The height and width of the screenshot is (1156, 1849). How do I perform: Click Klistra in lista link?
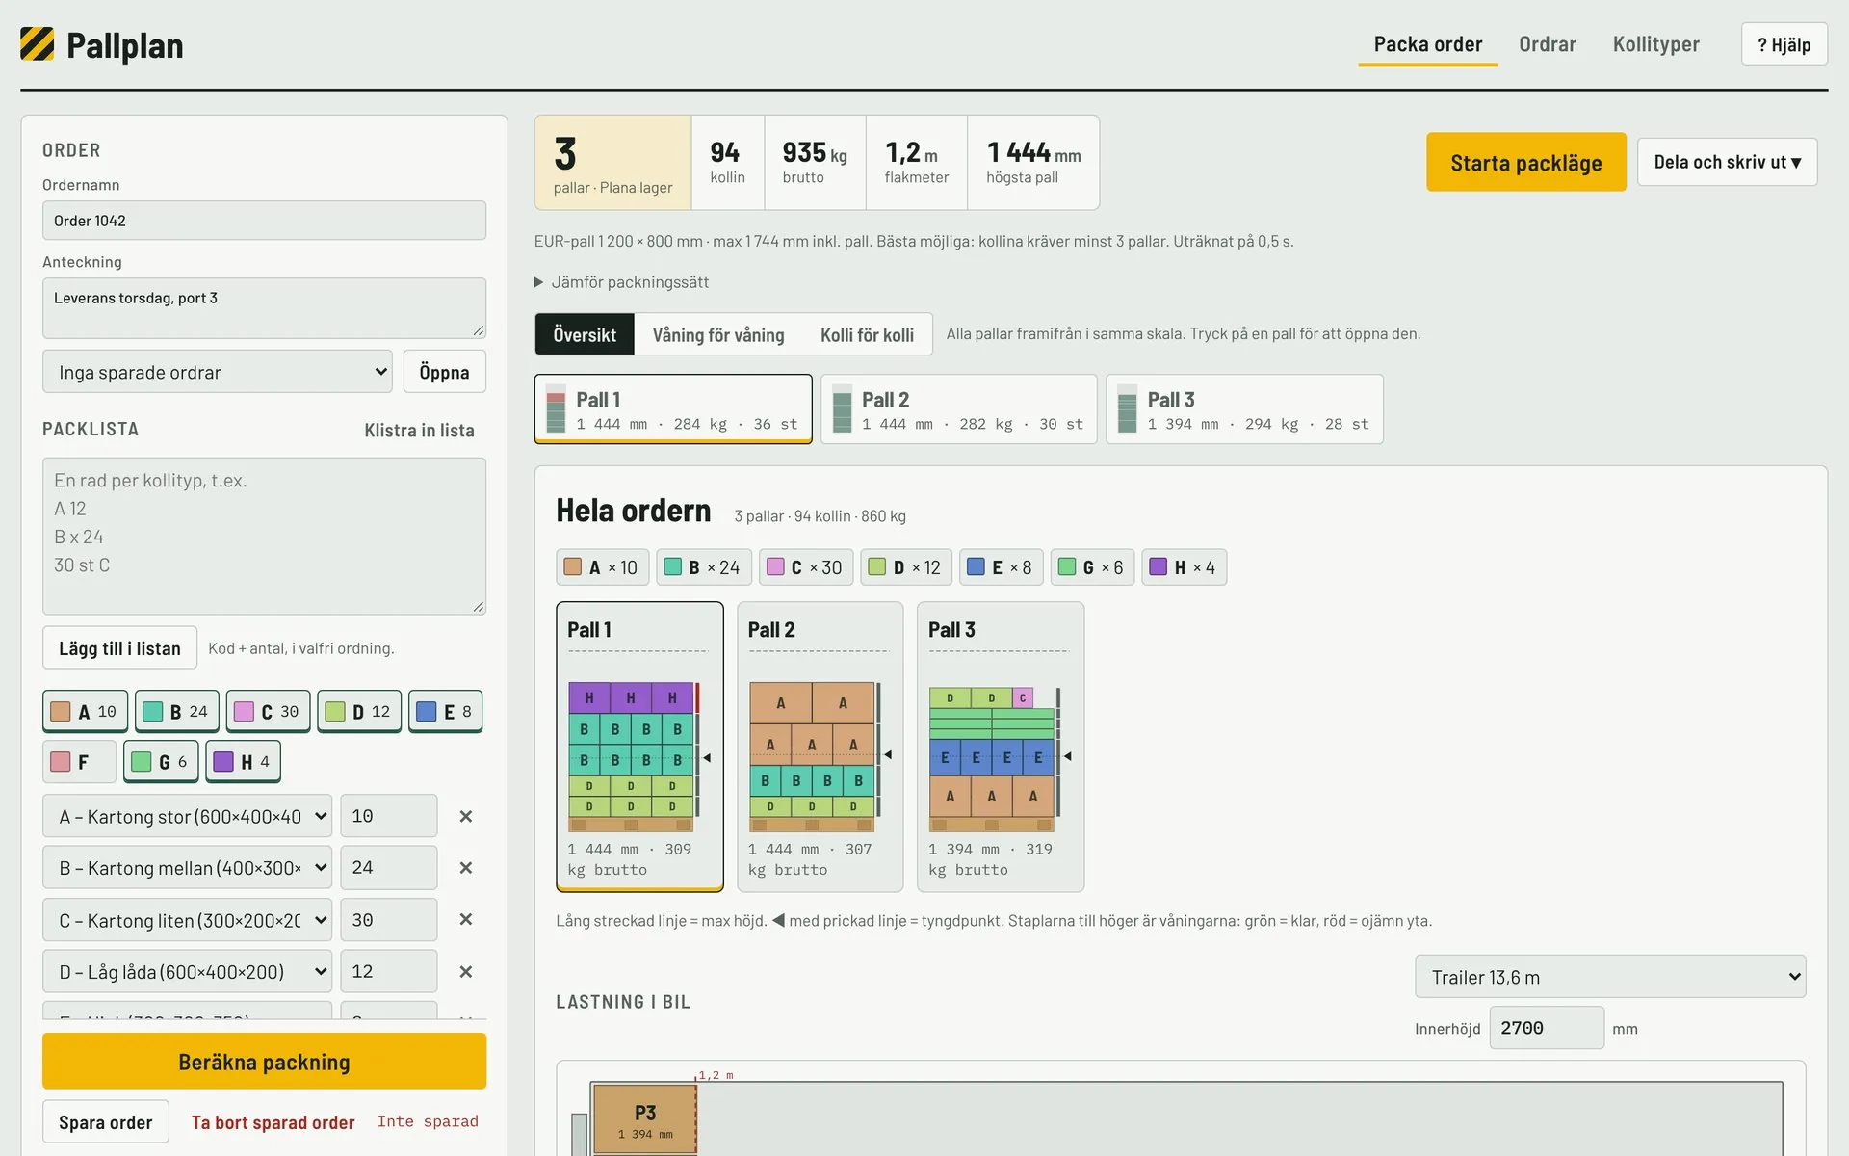419,430
